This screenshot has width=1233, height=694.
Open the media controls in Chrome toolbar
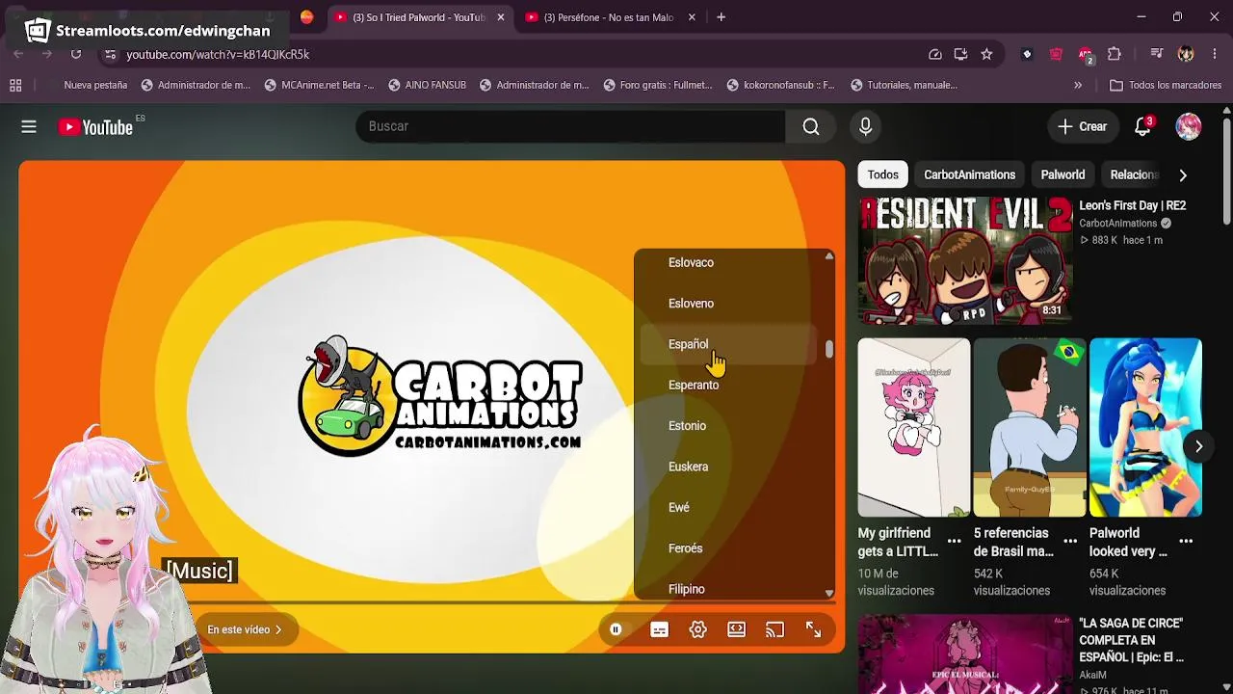[1158, 54]
